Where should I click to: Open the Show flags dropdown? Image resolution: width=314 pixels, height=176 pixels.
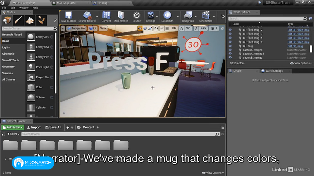pos(103,28)
